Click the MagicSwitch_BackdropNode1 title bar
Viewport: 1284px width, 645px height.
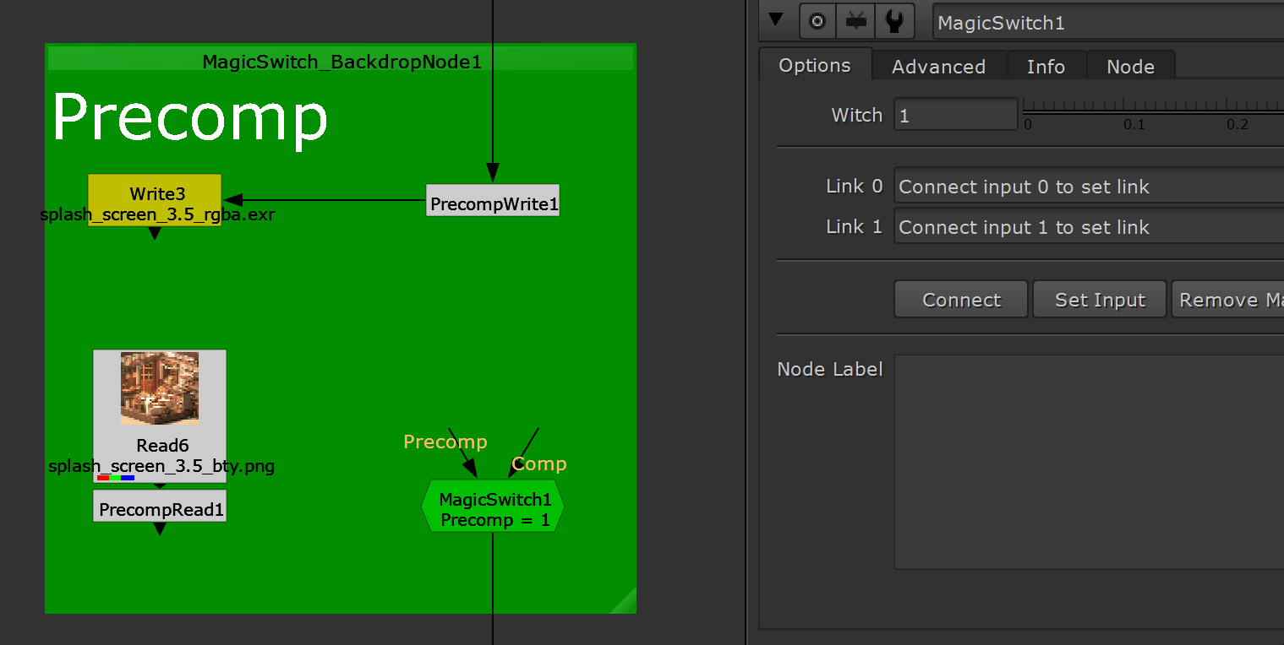(341, 58)
